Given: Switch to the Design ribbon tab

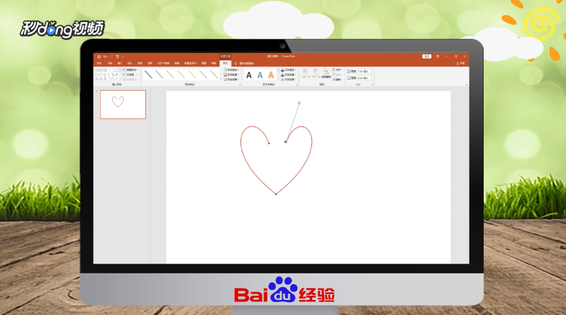Looking at the screenshot, I should click(x=130, y=63).
